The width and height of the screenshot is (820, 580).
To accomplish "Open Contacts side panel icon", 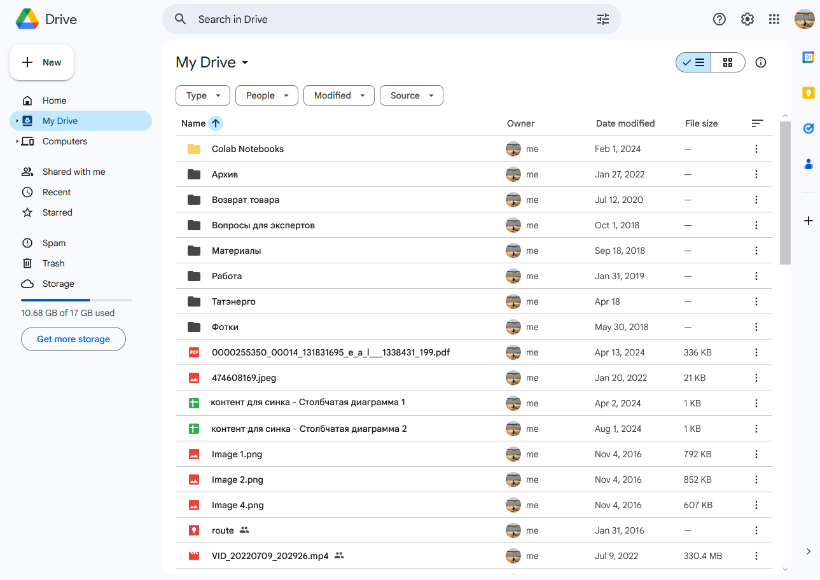I will (808, 164).
